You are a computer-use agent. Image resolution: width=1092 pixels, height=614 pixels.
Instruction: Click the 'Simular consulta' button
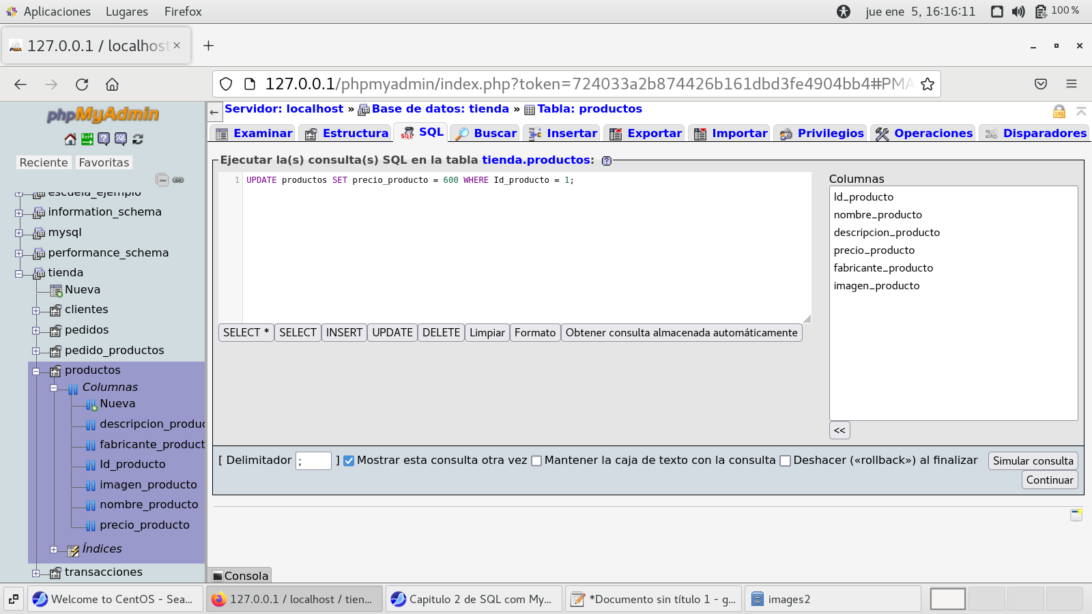click(1033, 460)
